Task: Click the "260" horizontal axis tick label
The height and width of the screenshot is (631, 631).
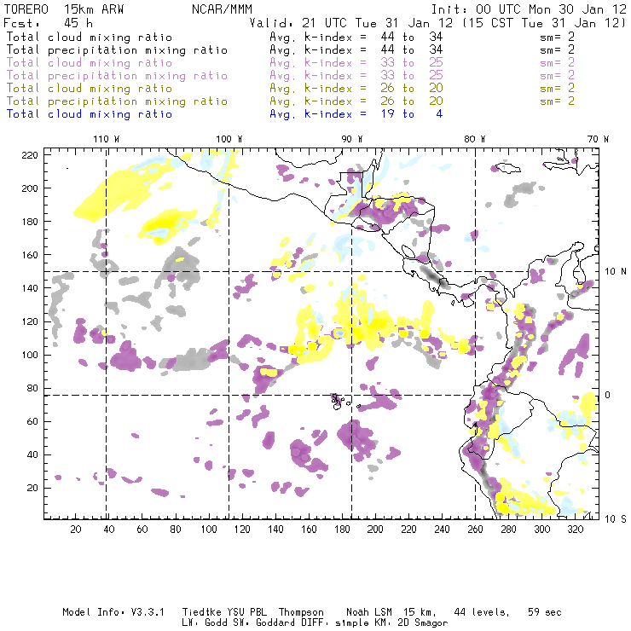Action: [475, 530]
